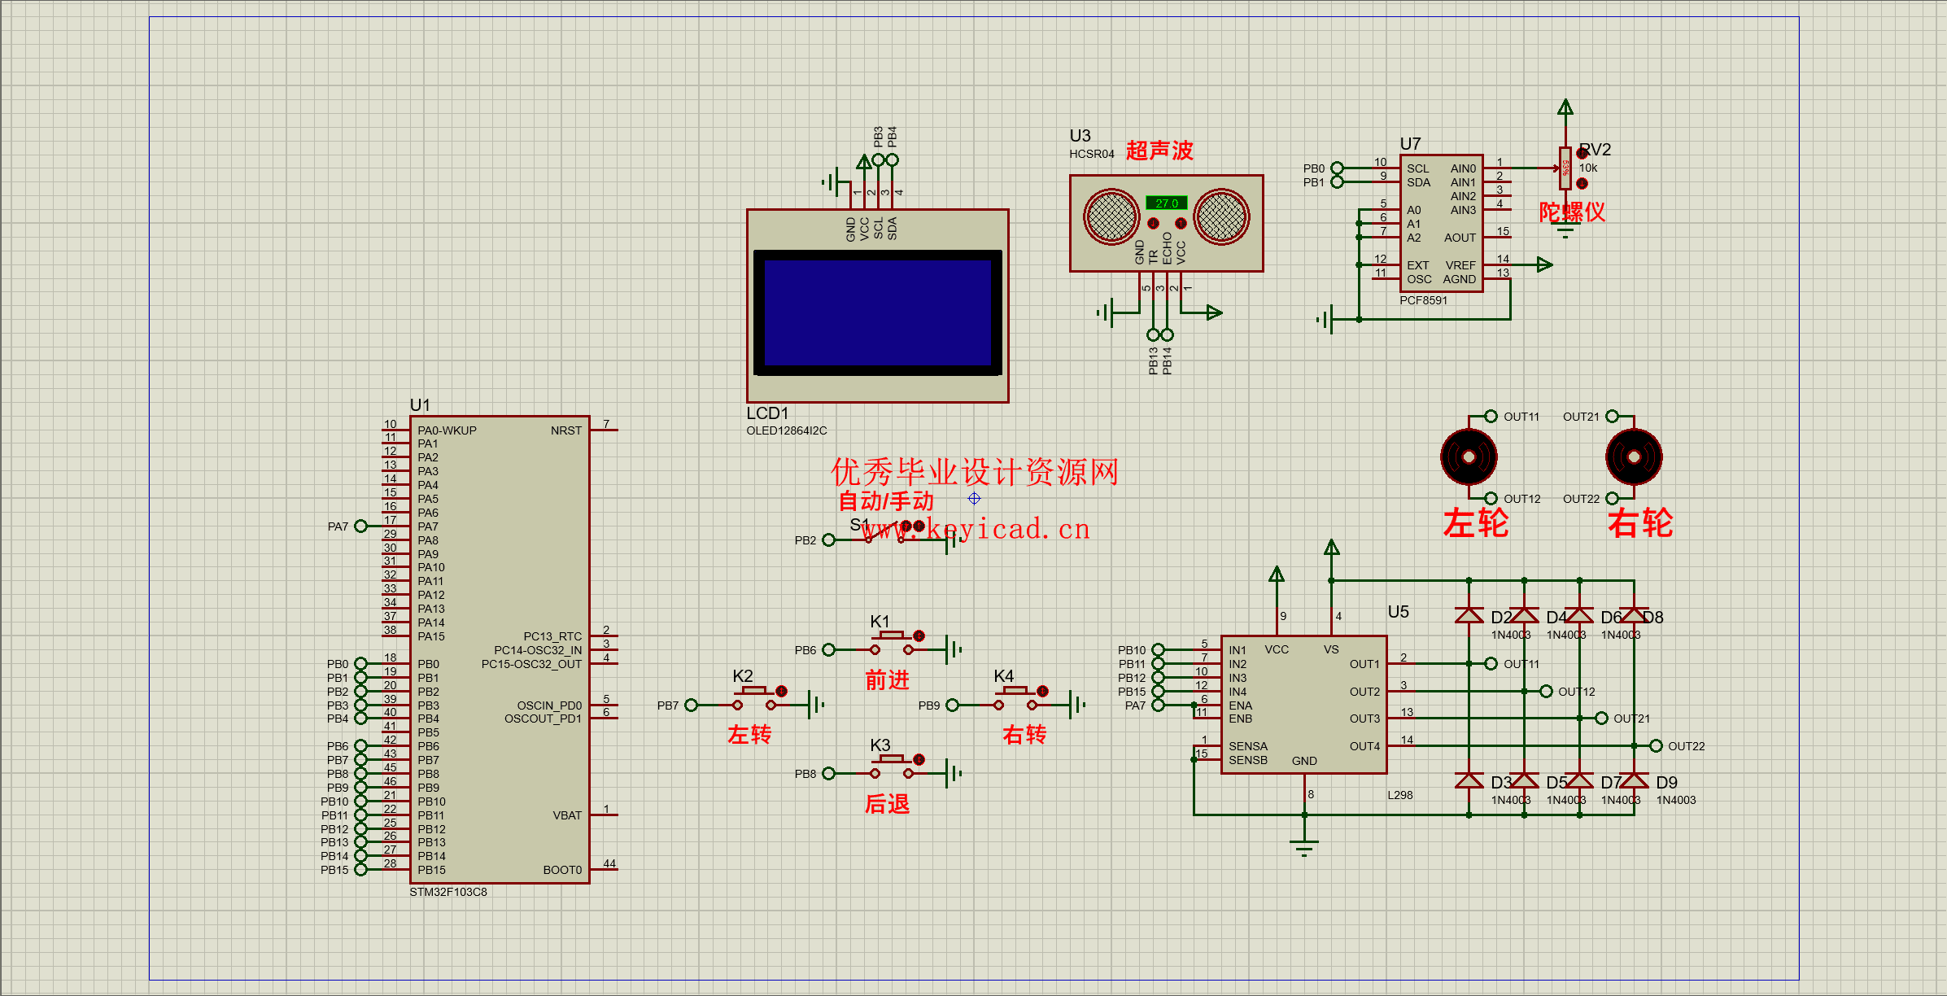Screen dimensions: 1947x996
Task: Click the left wheel motor symbol
Action: 1469,457
